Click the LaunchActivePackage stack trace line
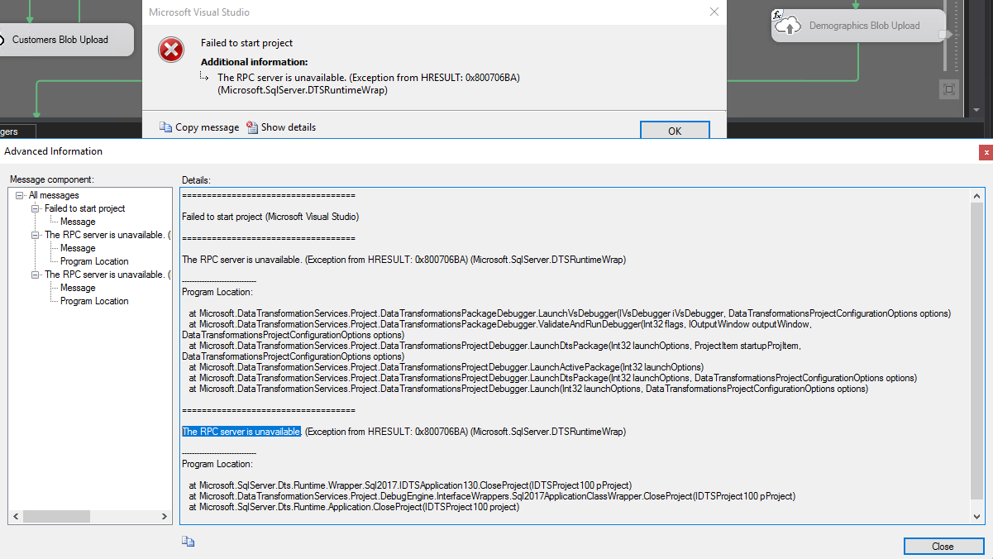This screenshot has height=559, width=993. pos(446,367)
